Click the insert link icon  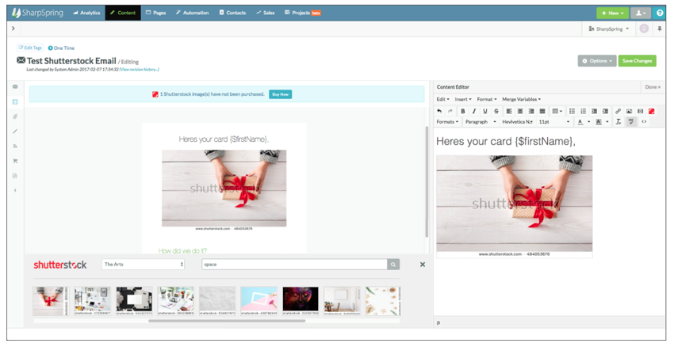coord(618,111)
